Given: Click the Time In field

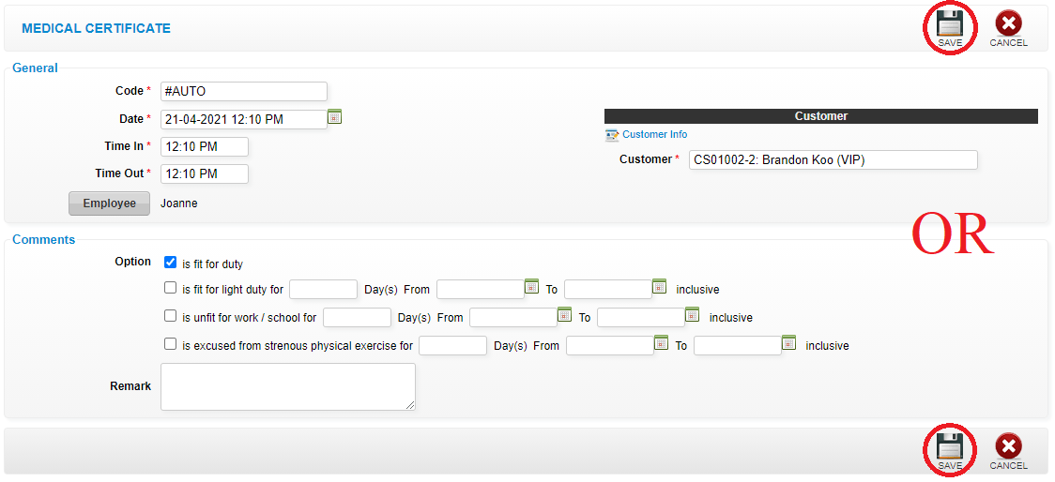Looking at the screenshot, I should (205, 146).
